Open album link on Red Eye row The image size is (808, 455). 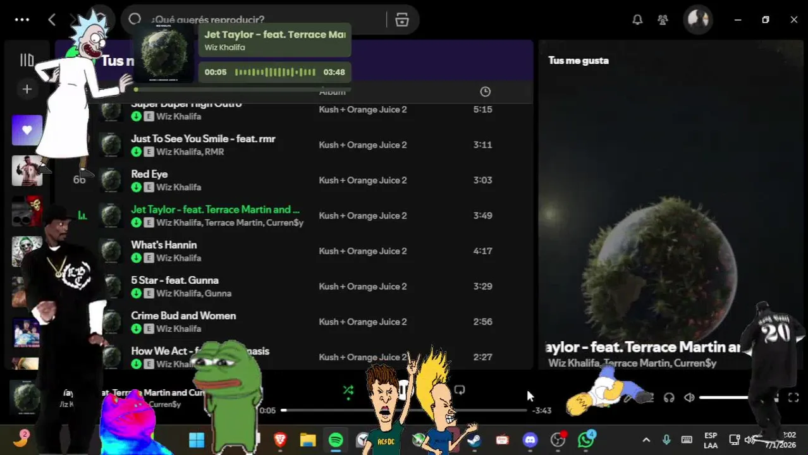(363, 180)
